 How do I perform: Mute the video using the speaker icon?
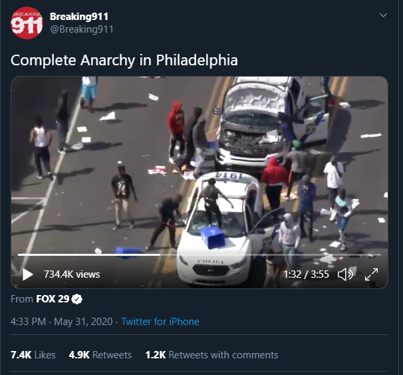345,274
